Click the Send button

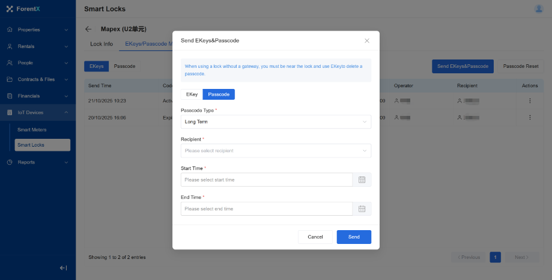pos(354,237)
